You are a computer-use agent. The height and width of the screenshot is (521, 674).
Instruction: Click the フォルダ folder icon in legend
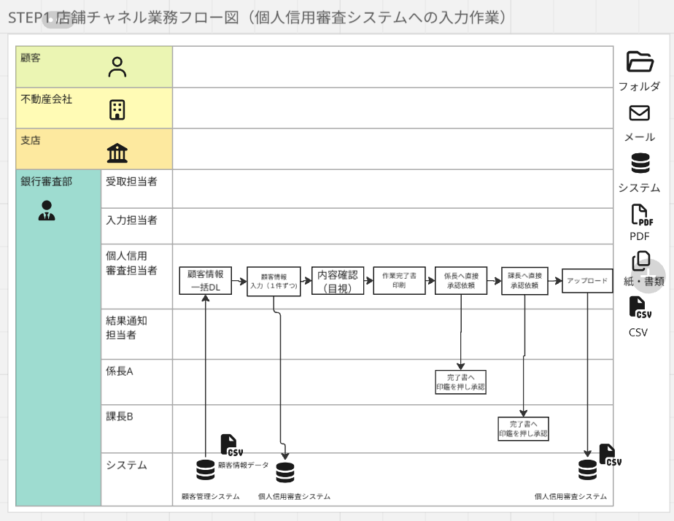[640, 61]
